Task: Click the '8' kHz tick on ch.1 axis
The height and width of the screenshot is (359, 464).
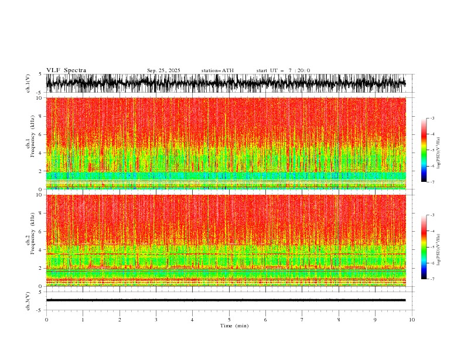Action: 41,116
